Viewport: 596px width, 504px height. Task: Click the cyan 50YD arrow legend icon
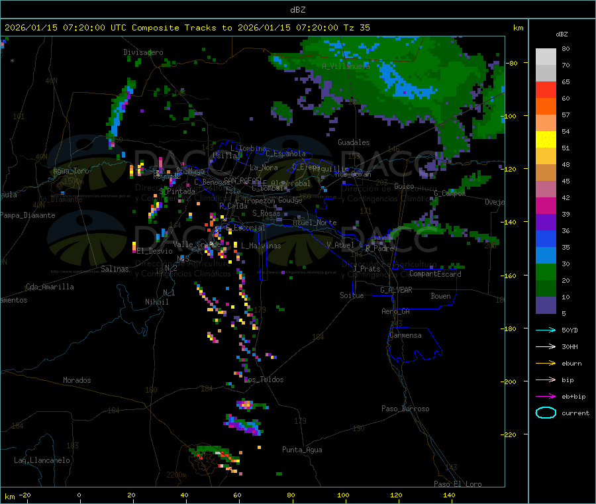pyautogui.click(x=546, y=330)
